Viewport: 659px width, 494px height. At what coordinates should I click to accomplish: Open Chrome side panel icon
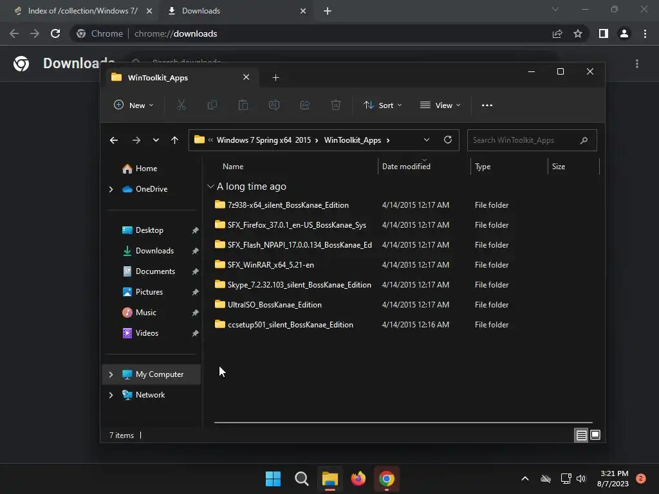604,33
